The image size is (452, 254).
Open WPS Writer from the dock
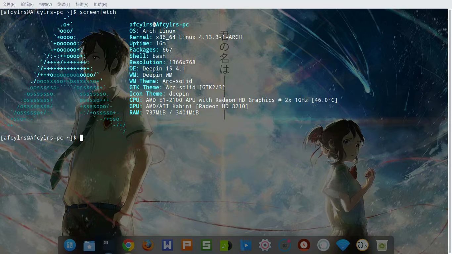click(167, 245)
